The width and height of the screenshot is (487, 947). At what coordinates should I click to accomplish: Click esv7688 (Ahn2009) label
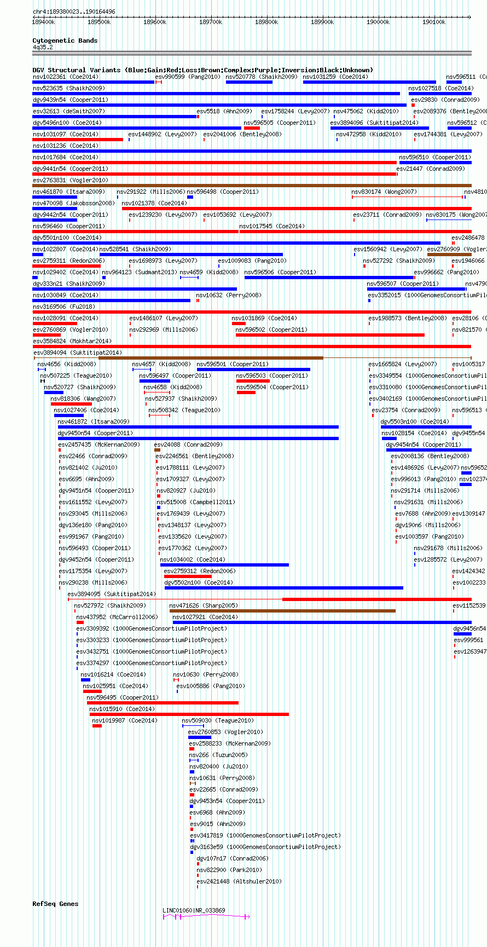point(423,513)
